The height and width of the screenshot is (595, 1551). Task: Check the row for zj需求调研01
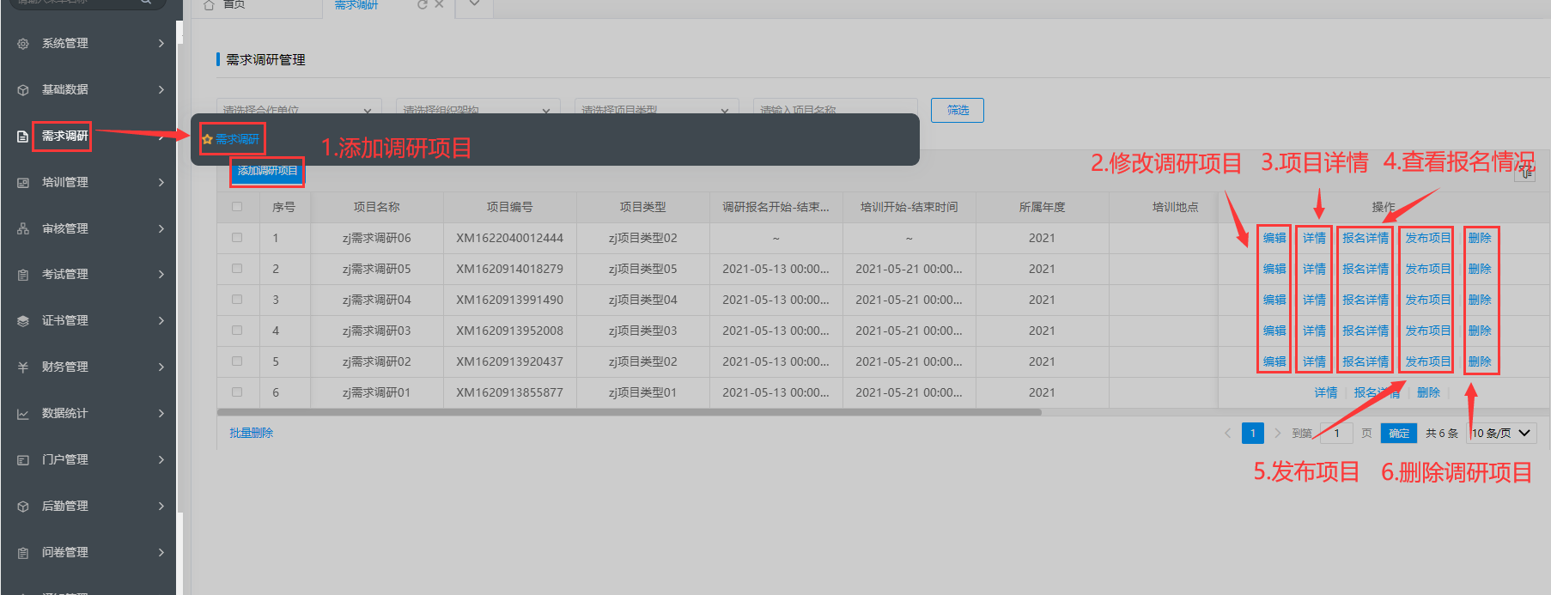pos(237,392)
